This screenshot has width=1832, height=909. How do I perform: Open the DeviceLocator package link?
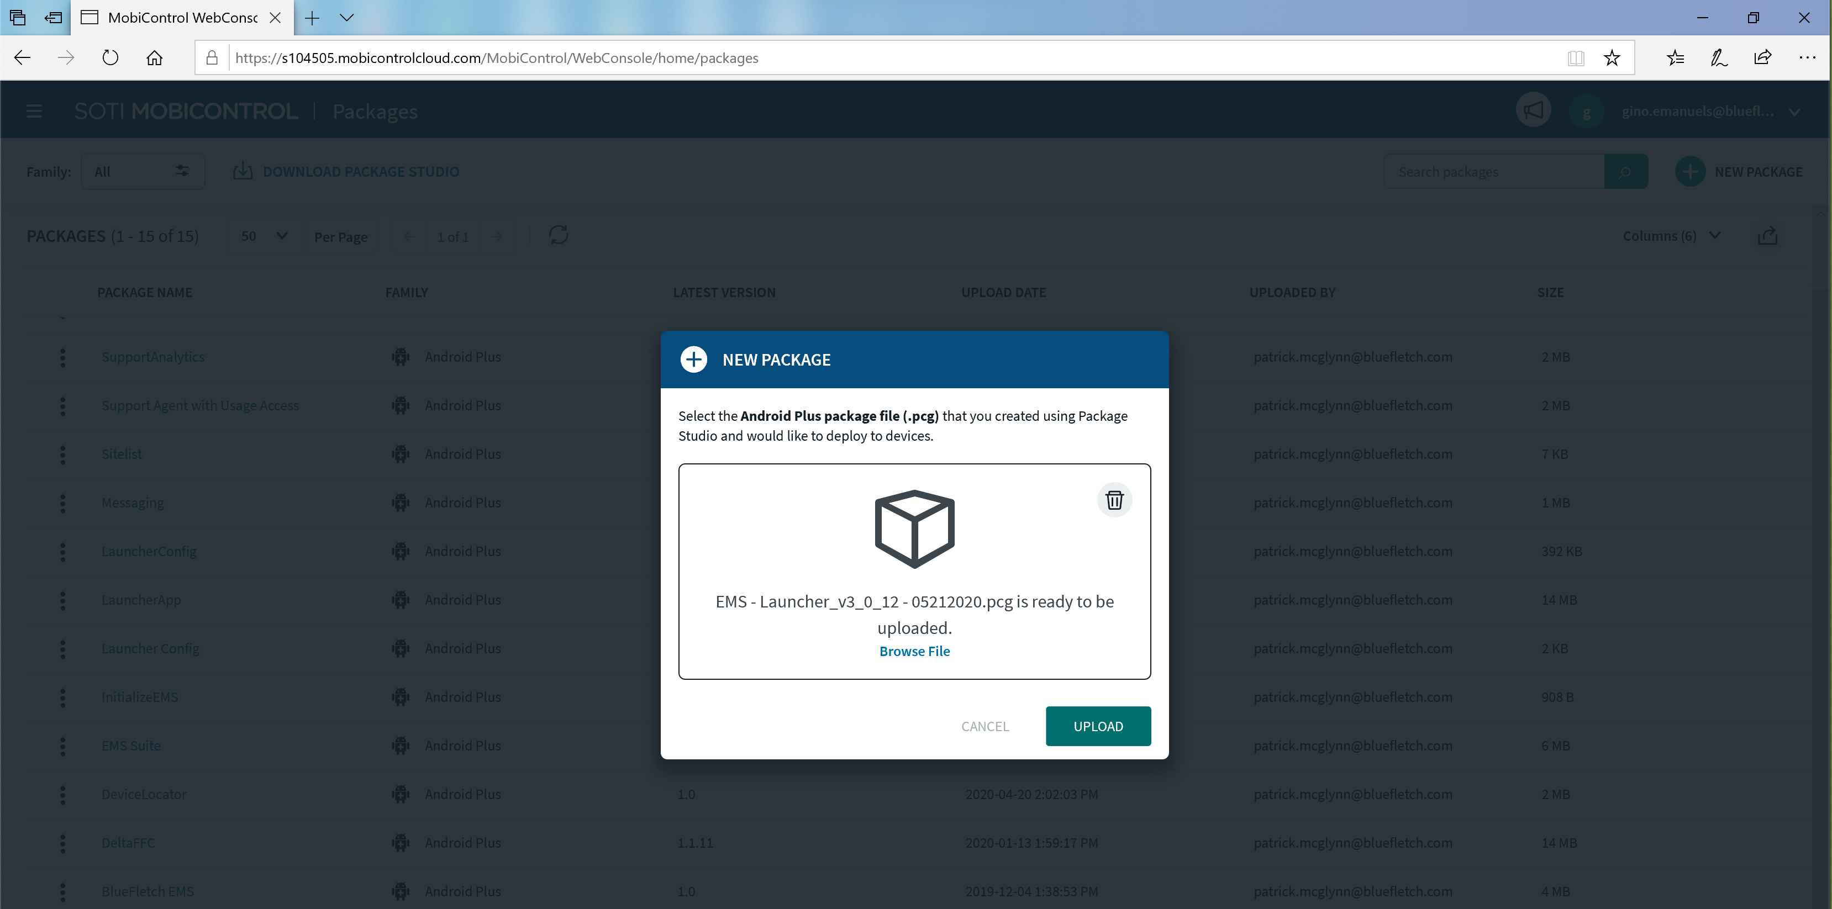pyautogui.click(x=144, y=794)
